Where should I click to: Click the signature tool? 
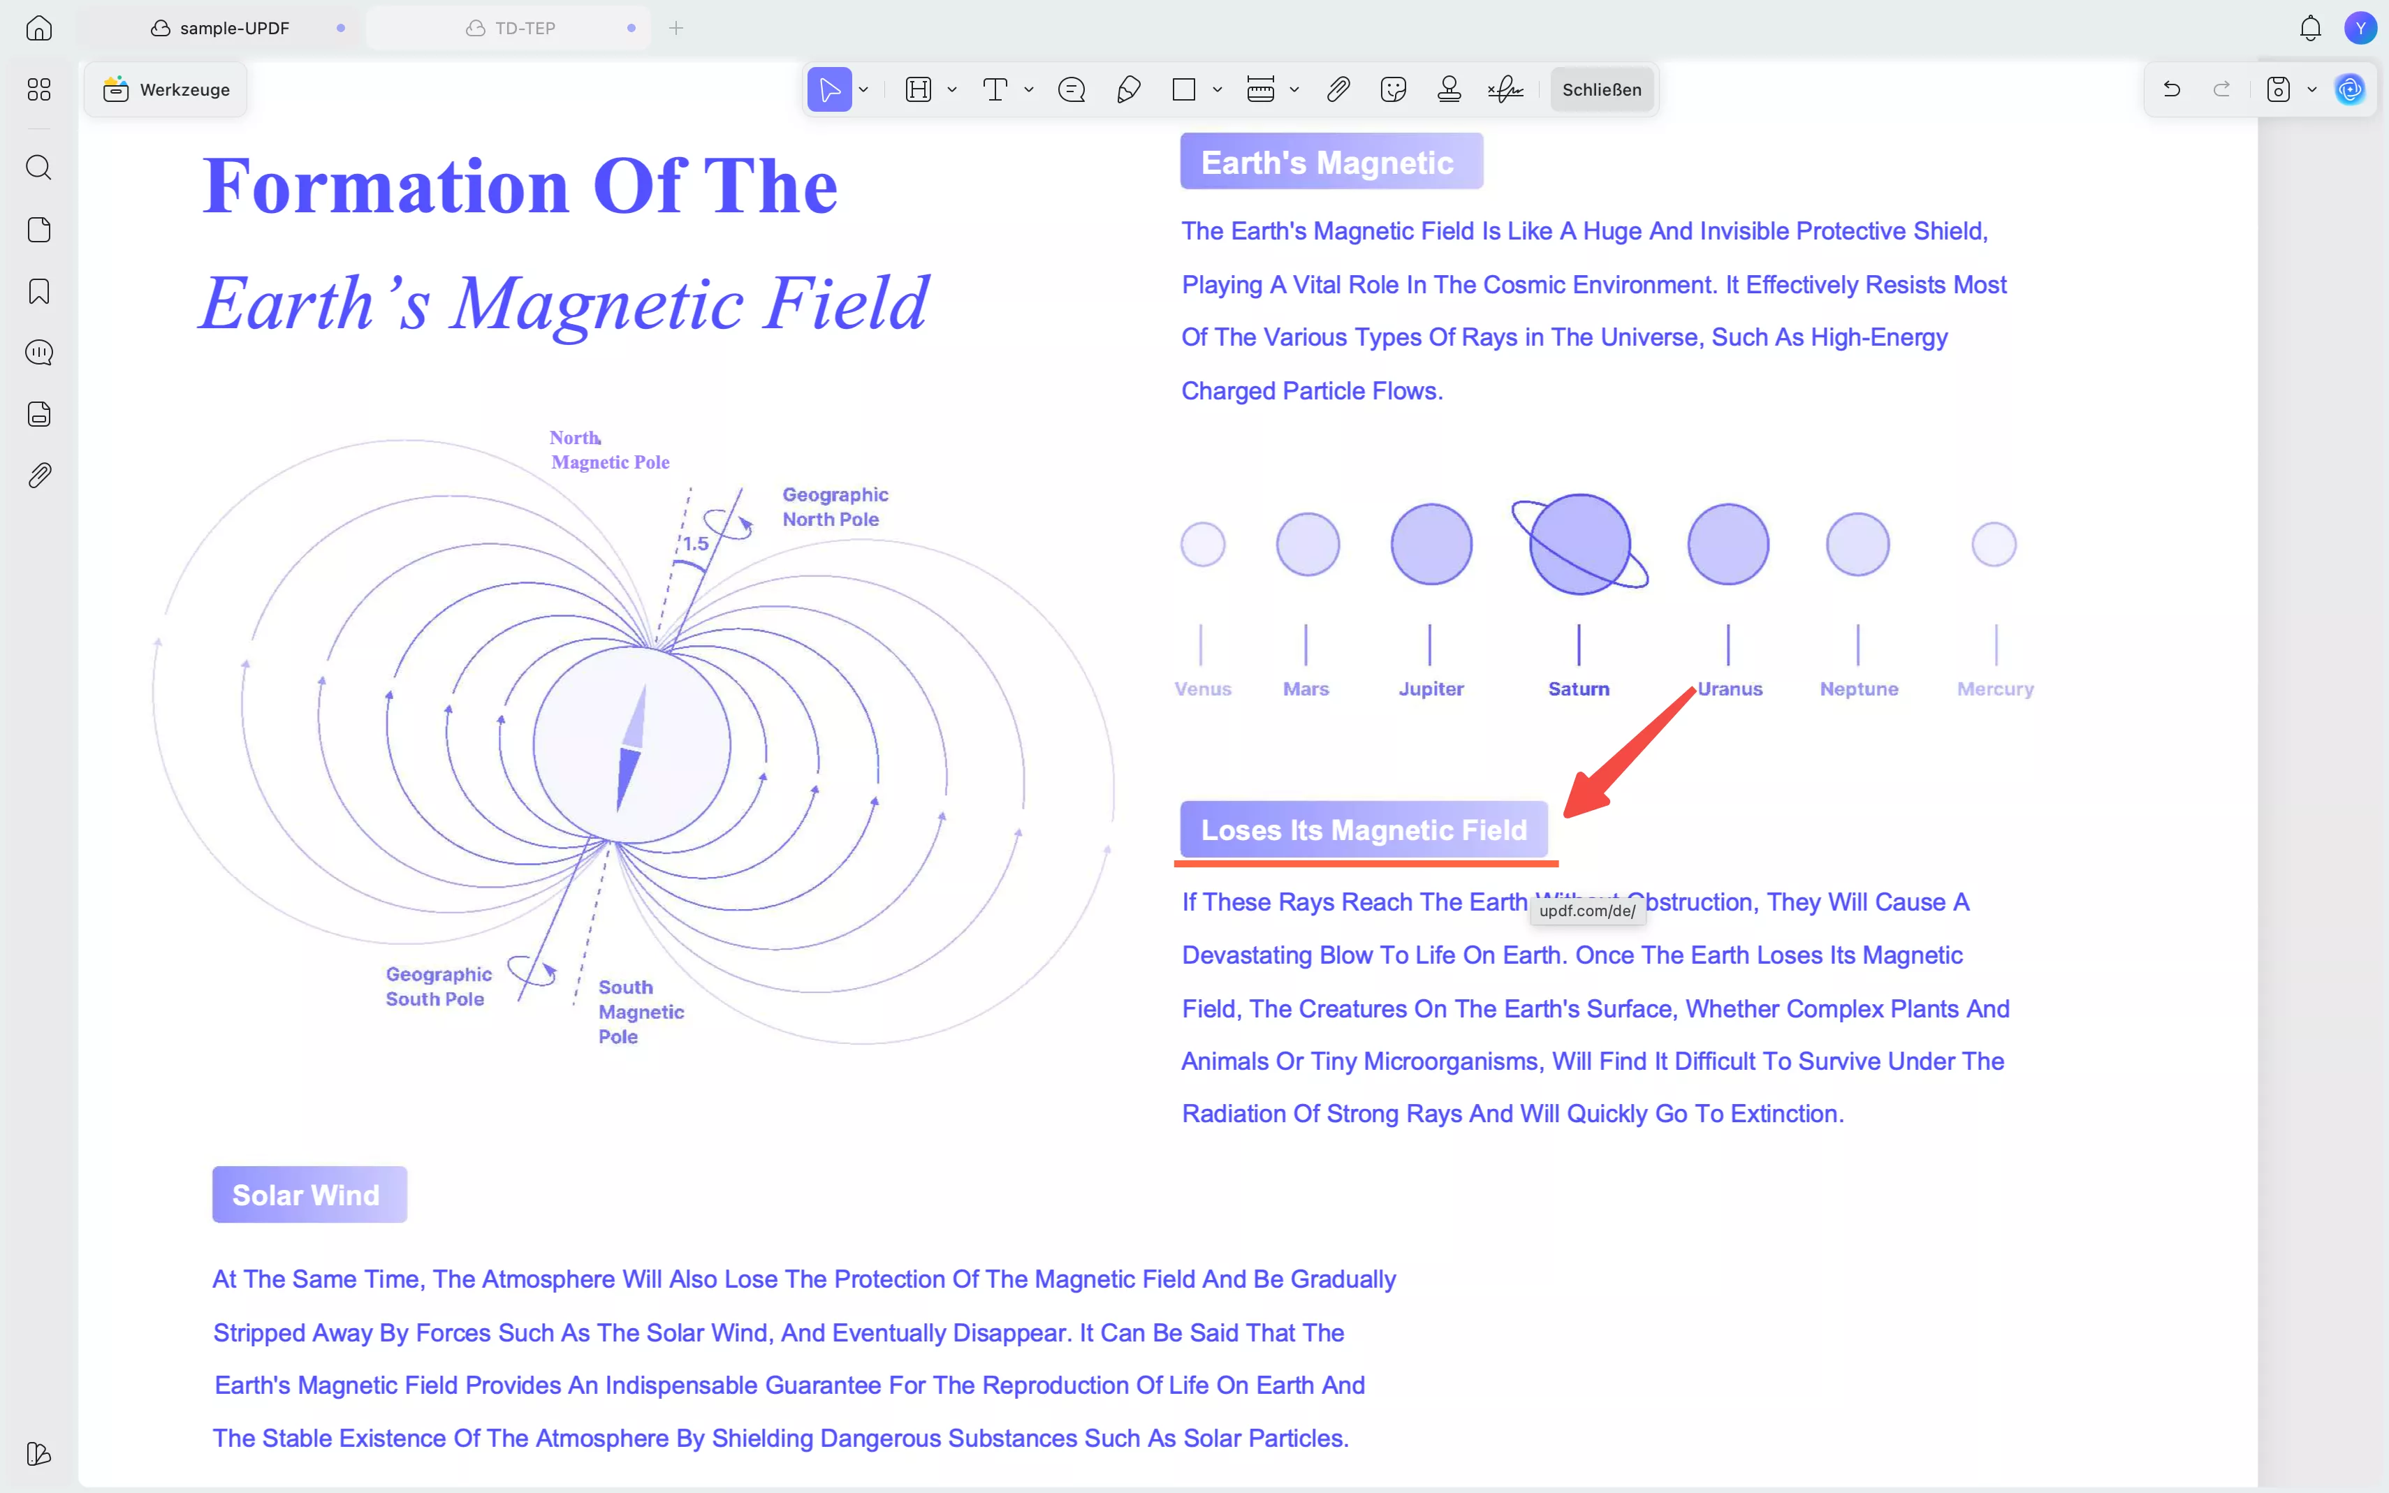pos(1505,90)
